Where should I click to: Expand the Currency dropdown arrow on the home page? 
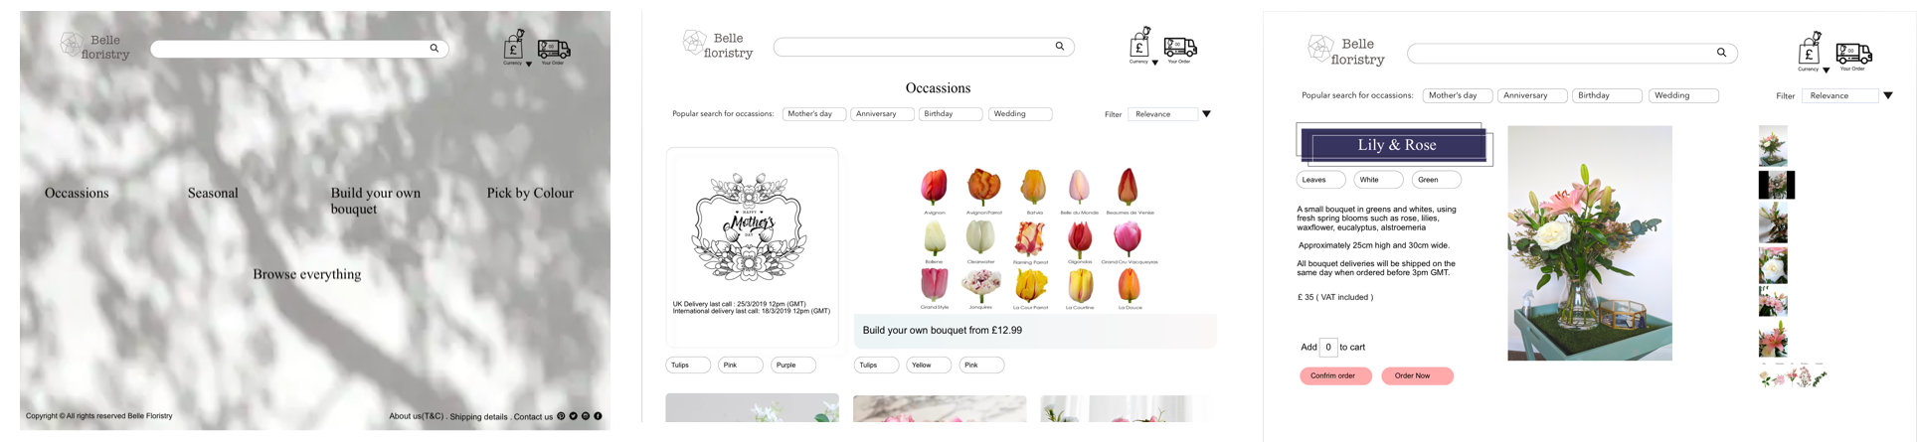tap(529, 64)
